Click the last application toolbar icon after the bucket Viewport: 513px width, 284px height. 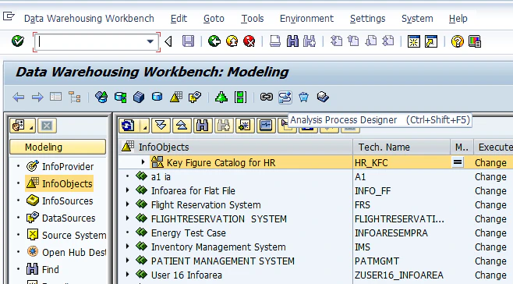323,97
